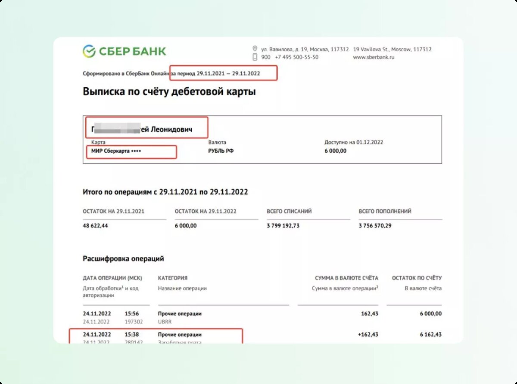Image resolution: width=517 pixels, height=384 pixels.
Task: Click phone number +7 495 500-55-50
Action: (x=297, y=57)
